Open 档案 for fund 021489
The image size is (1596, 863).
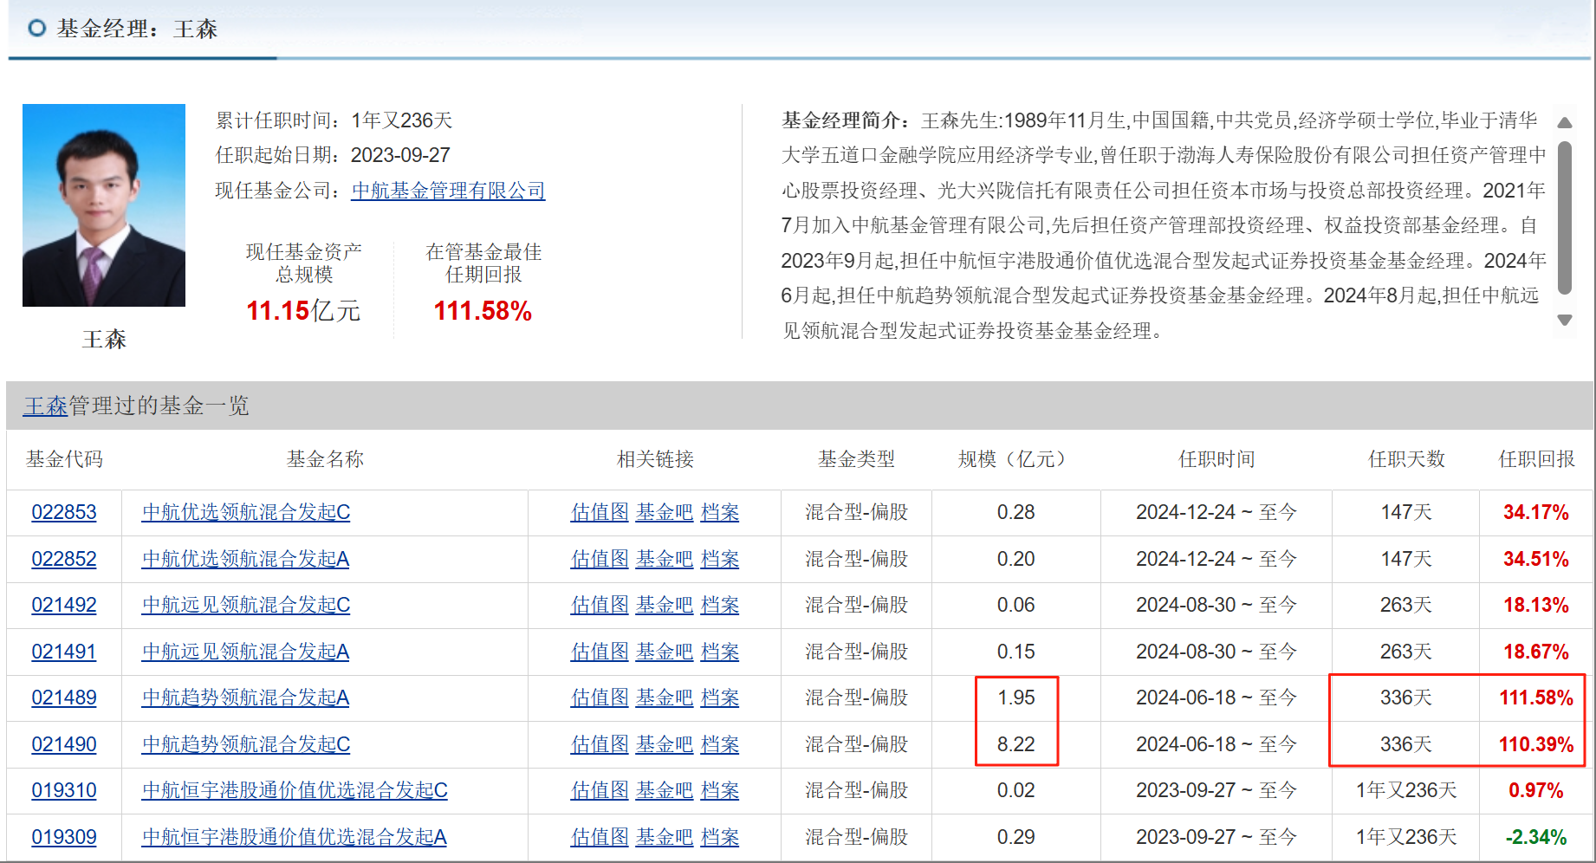coord(720,698)
